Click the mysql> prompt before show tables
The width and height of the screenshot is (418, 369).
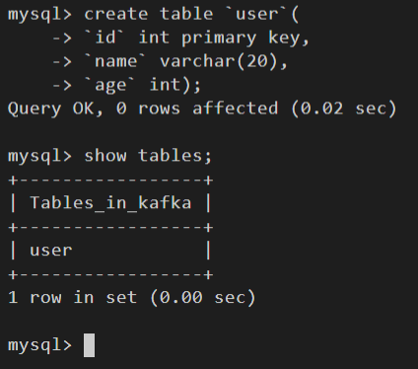click(x=39, y=156)
